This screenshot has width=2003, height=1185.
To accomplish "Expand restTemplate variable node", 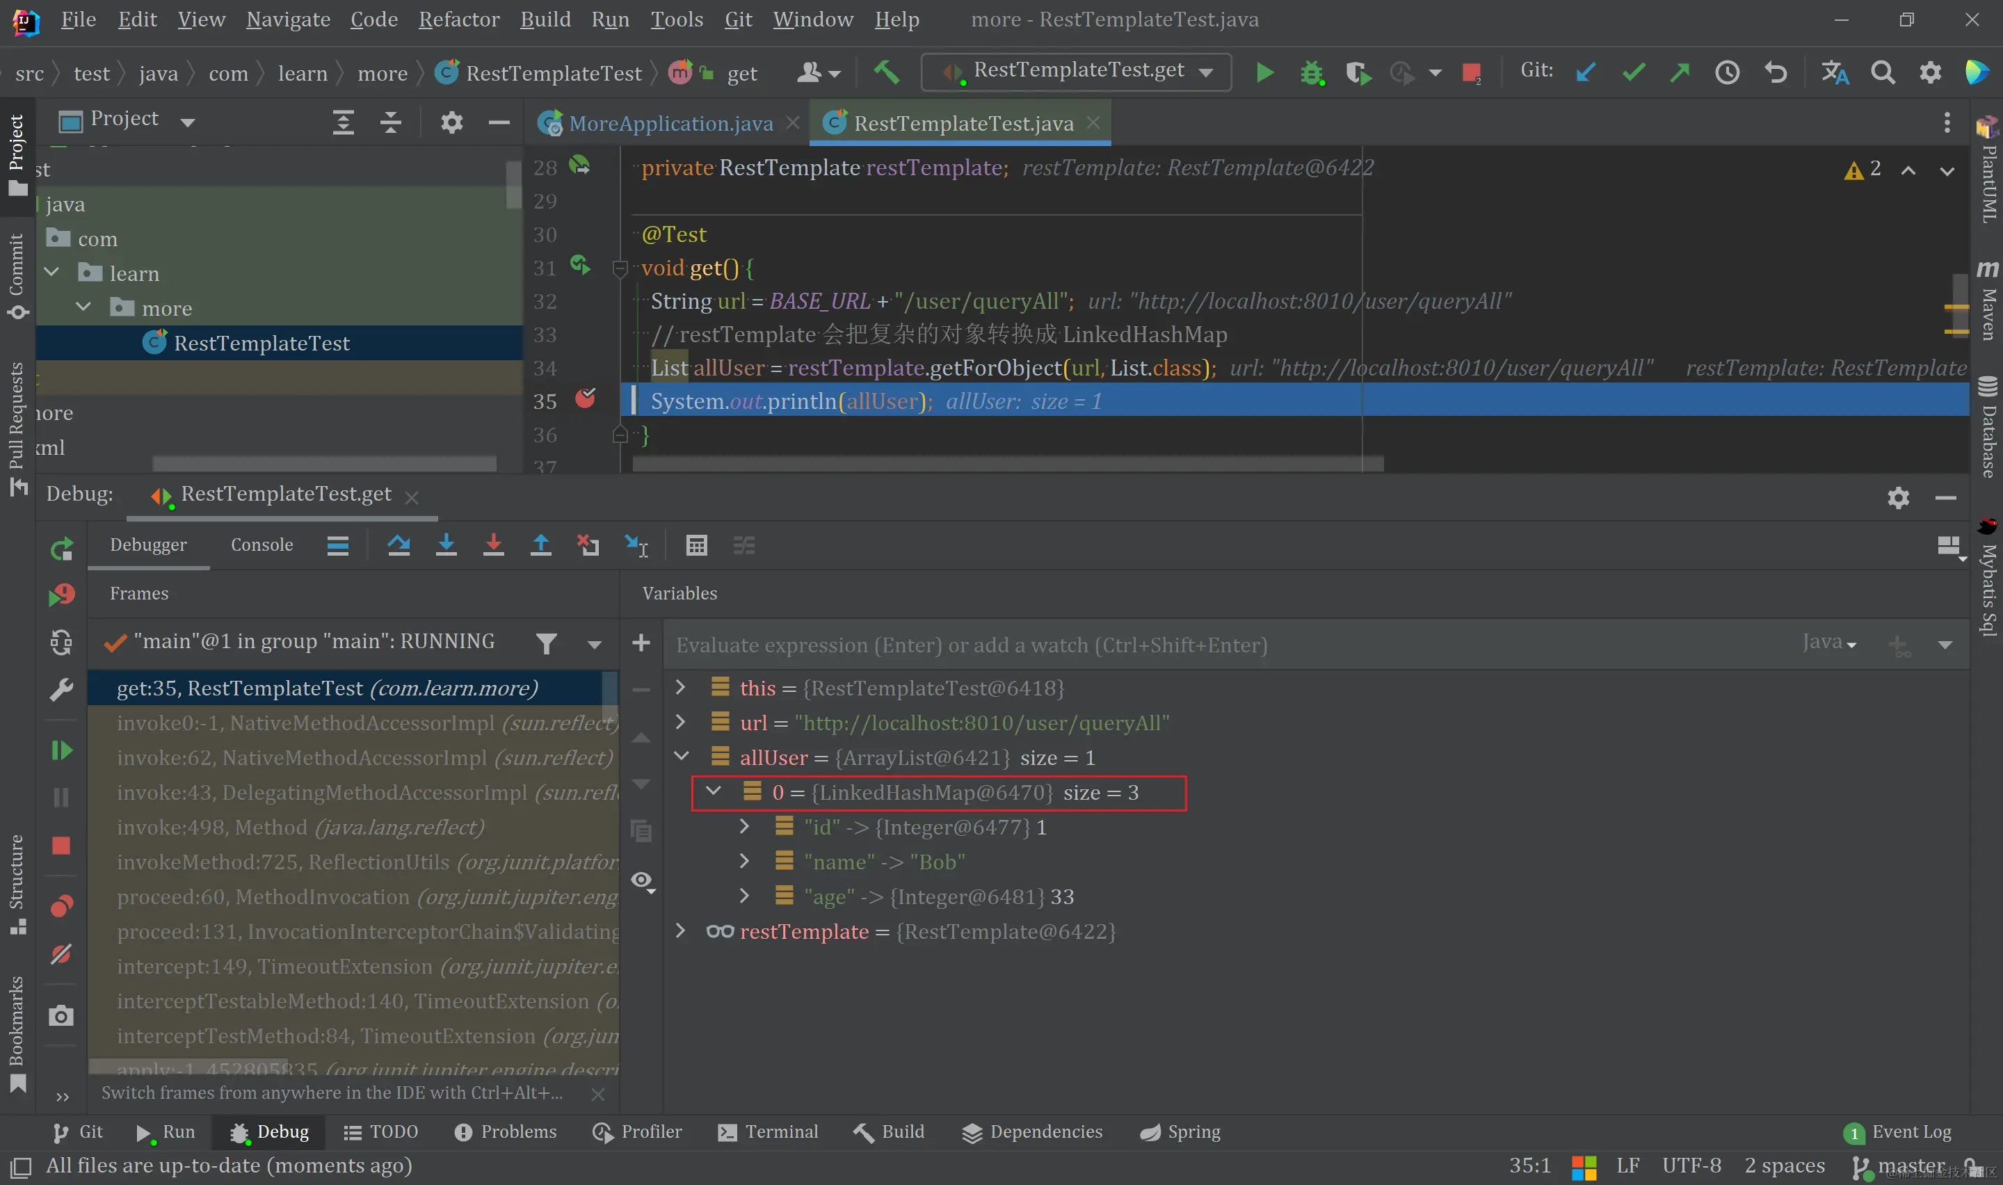I will (680, 930).
